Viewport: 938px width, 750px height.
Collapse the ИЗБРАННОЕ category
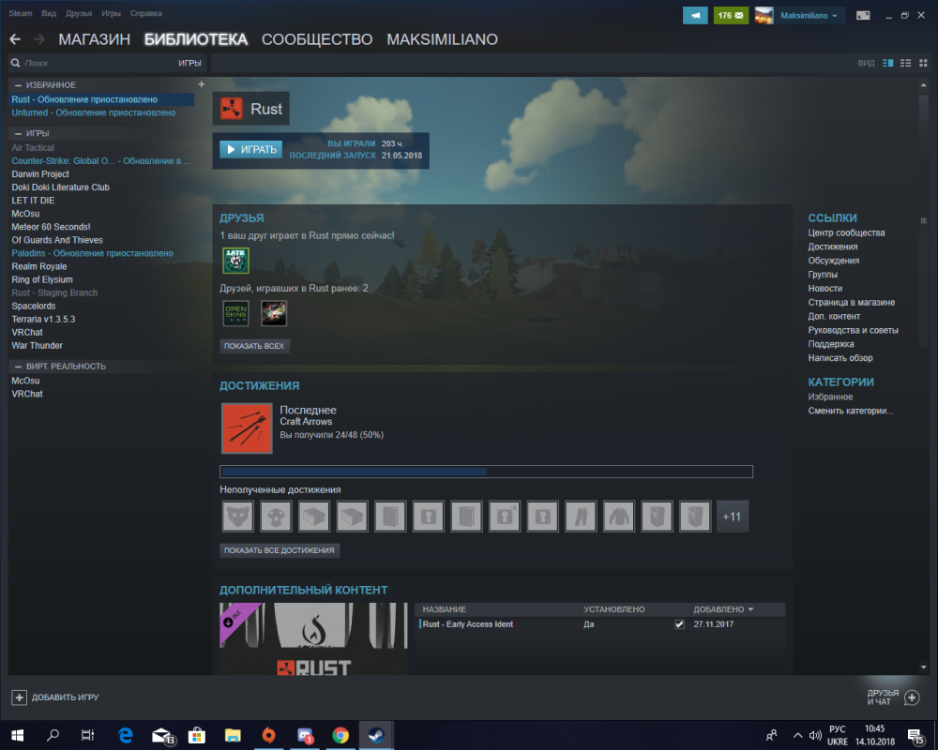(18, 85)
